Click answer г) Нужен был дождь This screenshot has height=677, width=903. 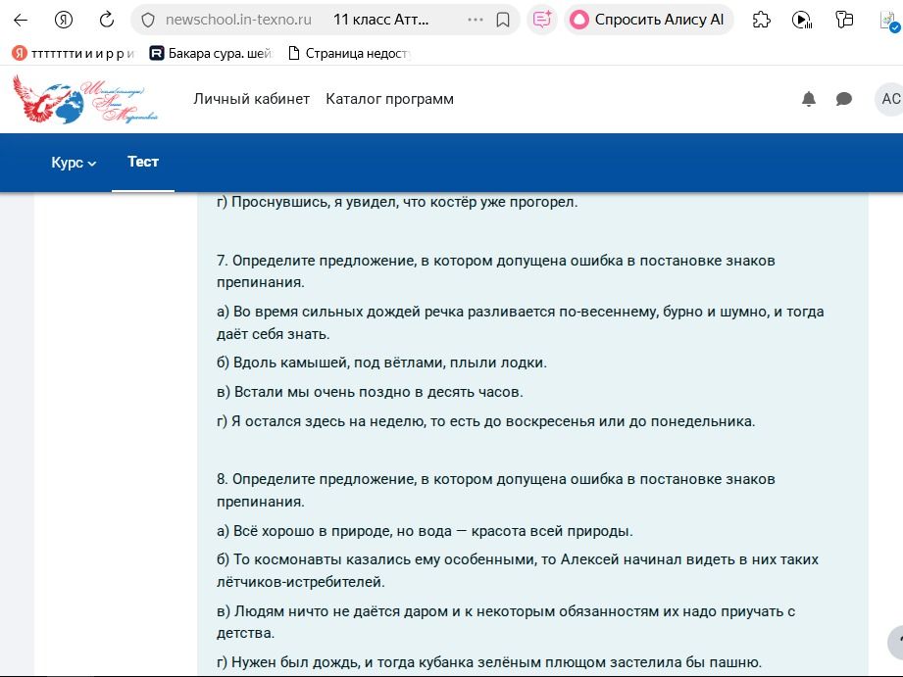click(489, 662)
